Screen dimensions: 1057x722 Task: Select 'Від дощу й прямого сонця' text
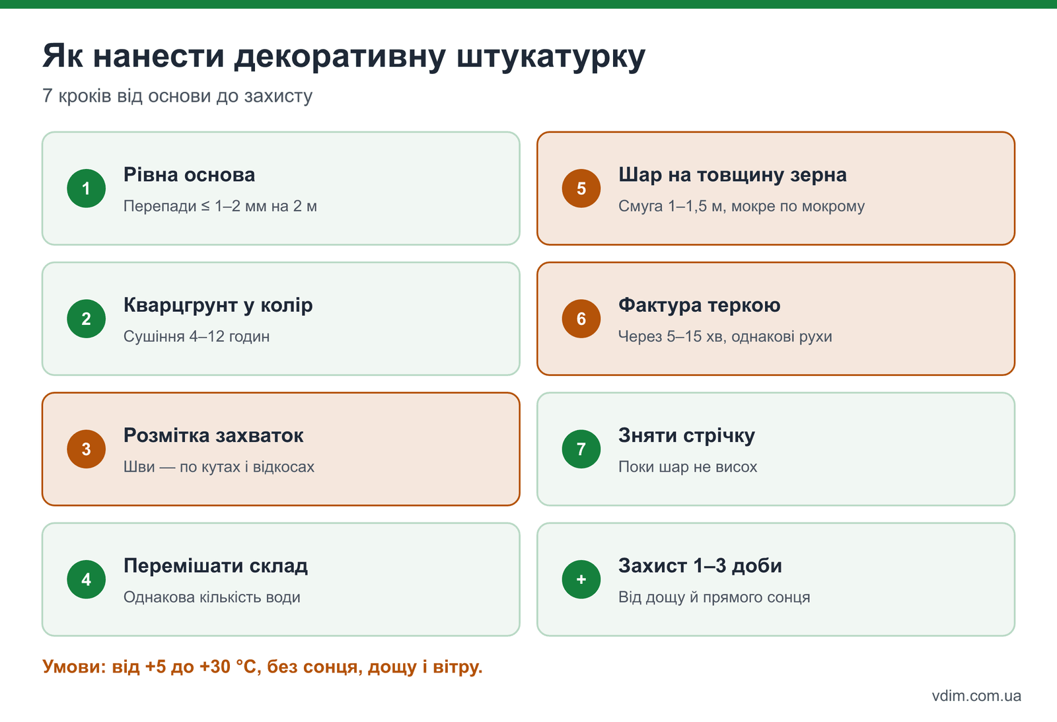714,597
